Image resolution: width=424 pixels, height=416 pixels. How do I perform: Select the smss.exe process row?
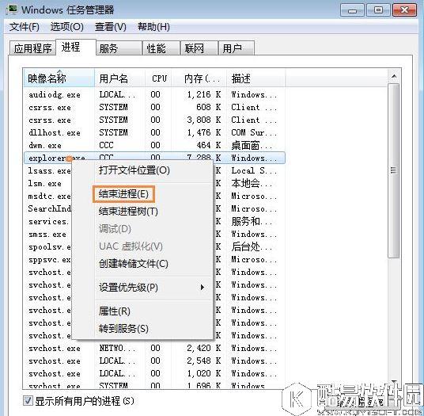47,234
